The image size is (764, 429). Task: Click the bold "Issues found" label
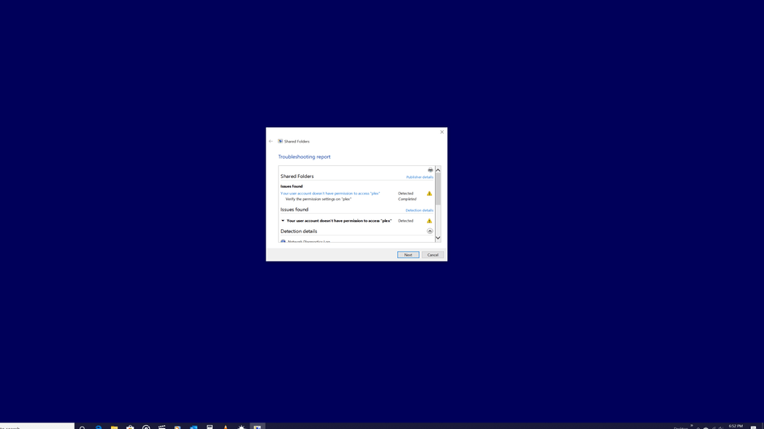(x=292, y=186)
